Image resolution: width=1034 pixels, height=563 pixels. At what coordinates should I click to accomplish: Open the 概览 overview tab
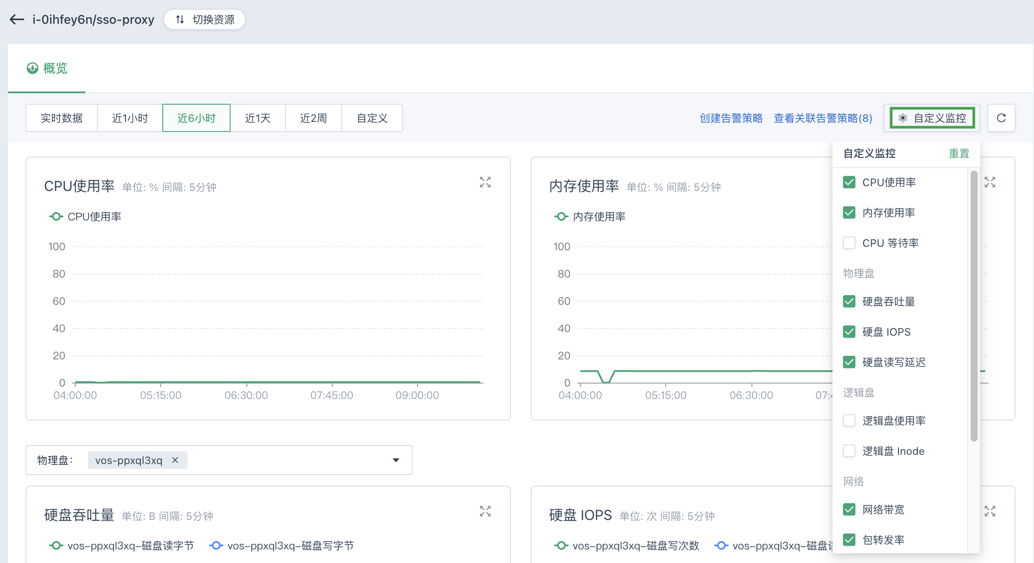pos(47,68)
